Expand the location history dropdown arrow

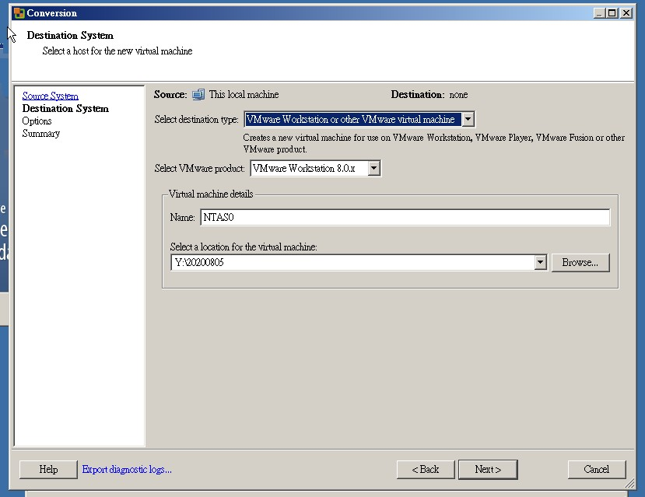pyautogui.click(x=541, y=262)
